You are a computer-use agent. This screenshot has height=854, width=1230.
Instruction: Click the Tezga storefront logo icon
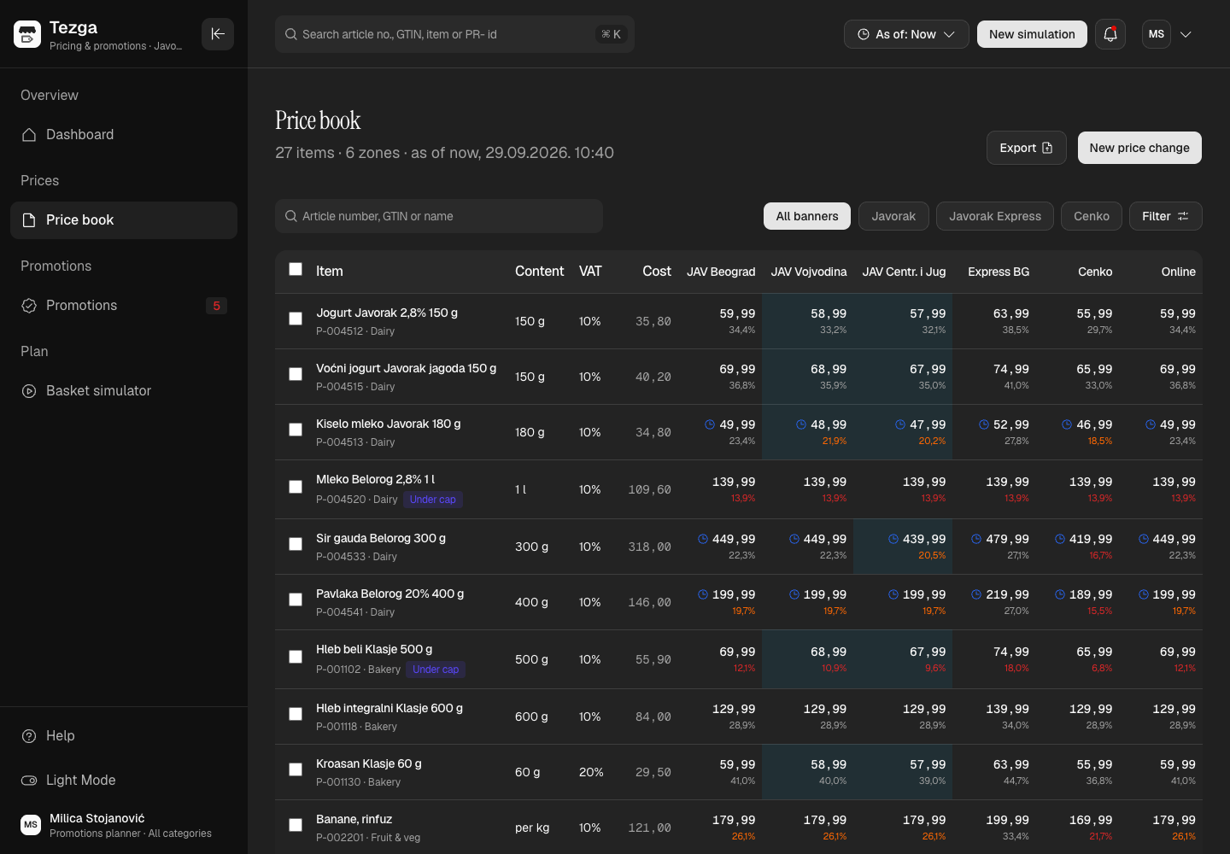pos(27,34)
